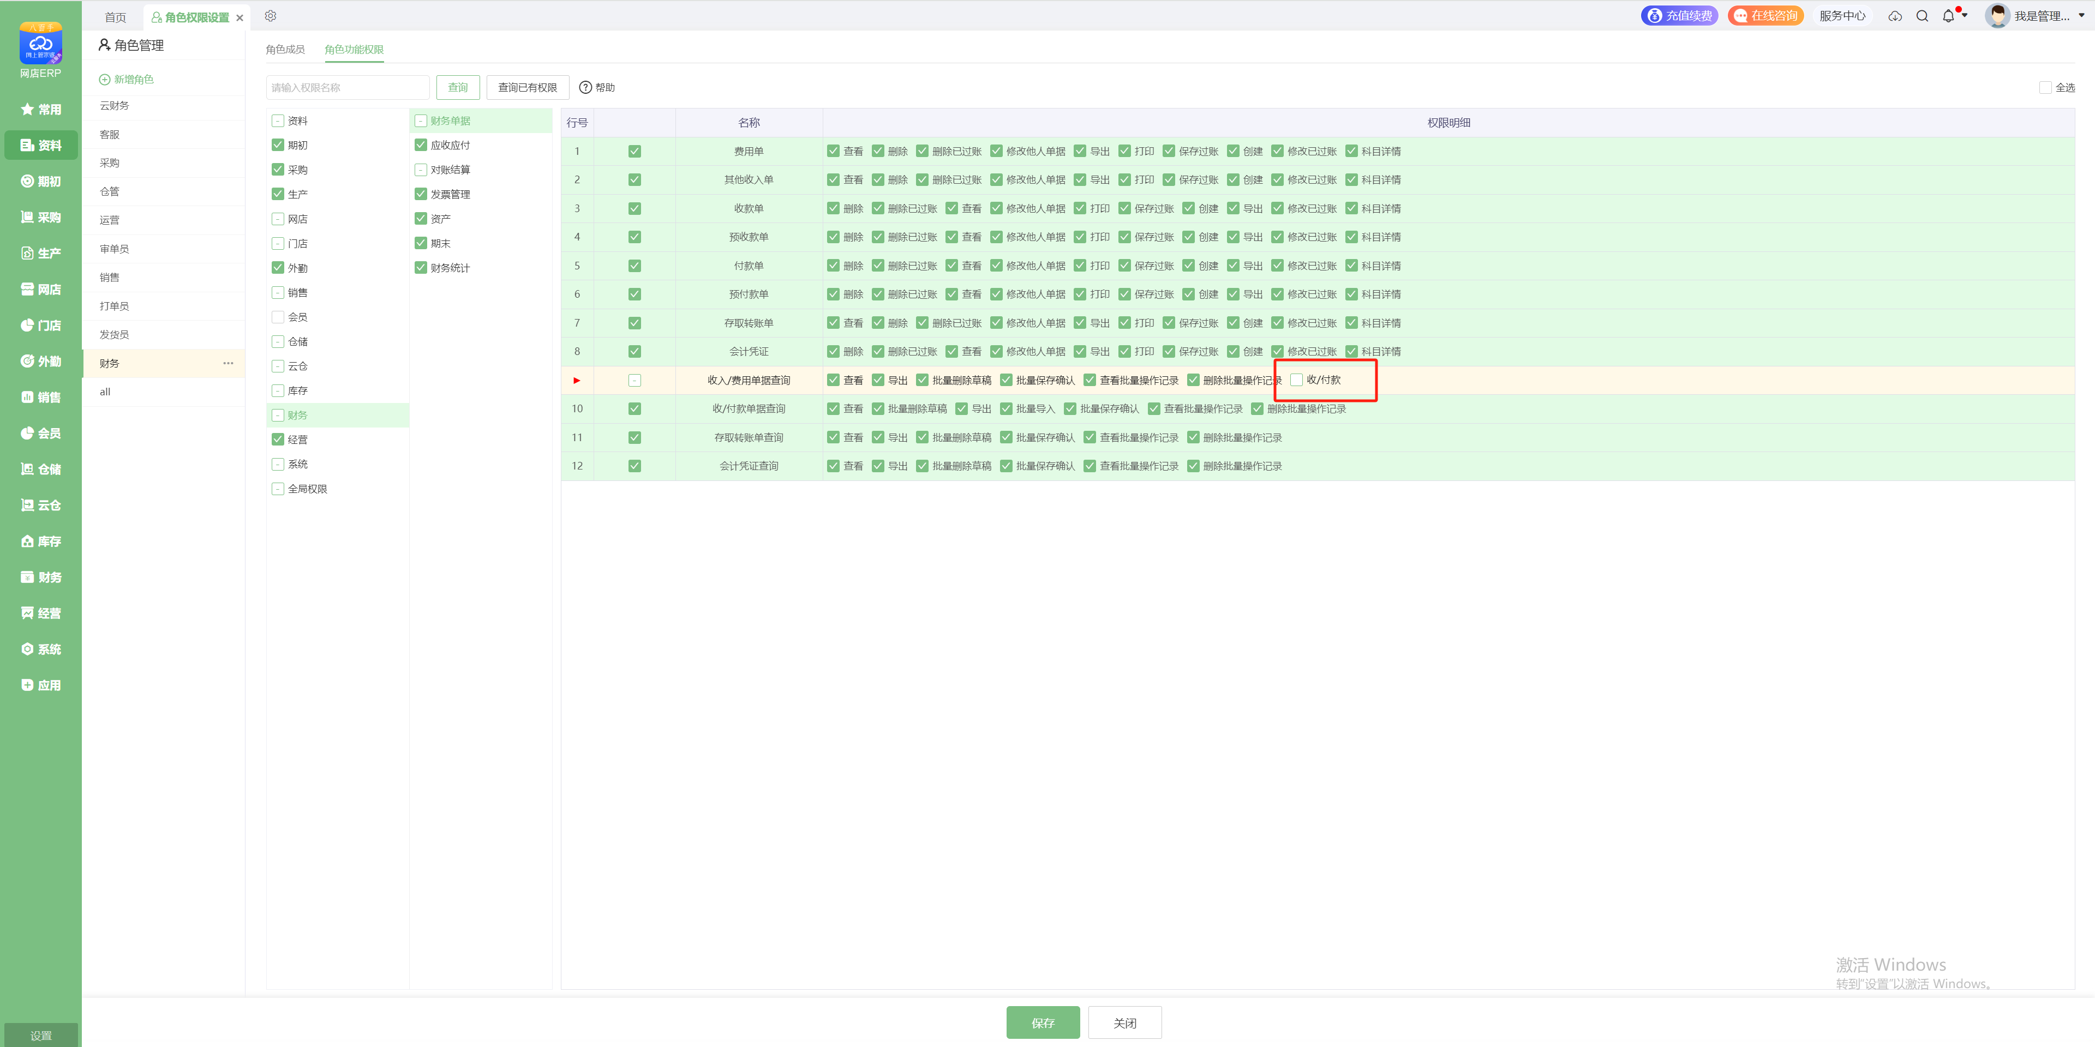
Task: Click the 保存 button
Action: [1043, 1022]
